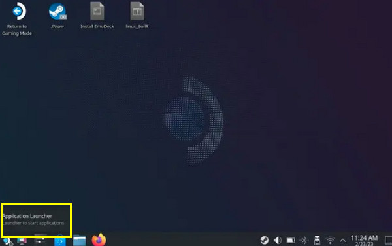This screenshot has height=246, width=392.
Task: Select the Install EmuDeck desktop file
Action: coord(97,15)
